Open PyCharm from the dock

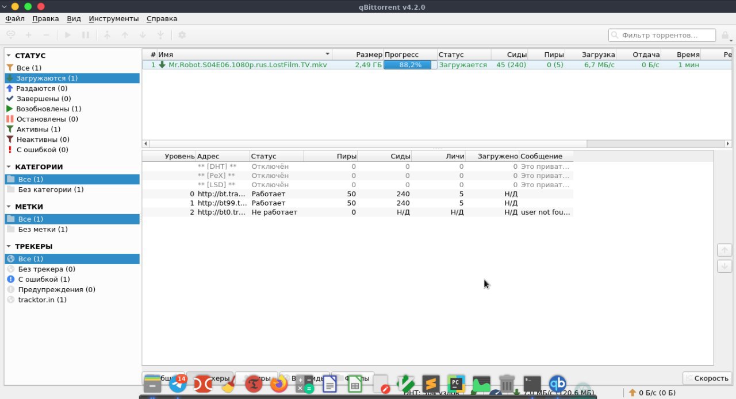(x=456, y=384)
